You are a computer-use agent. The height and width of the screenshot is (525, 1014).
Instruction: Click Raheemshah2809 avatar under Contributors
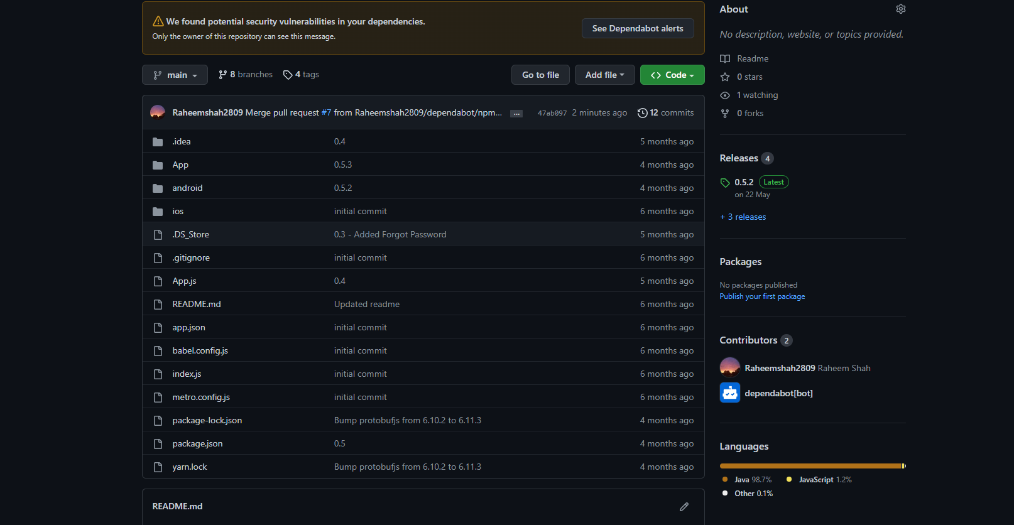point(729,368)
